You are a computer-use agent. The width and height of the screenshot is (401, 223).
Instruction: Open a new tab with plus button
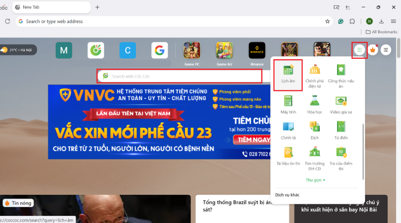[97, 8]
